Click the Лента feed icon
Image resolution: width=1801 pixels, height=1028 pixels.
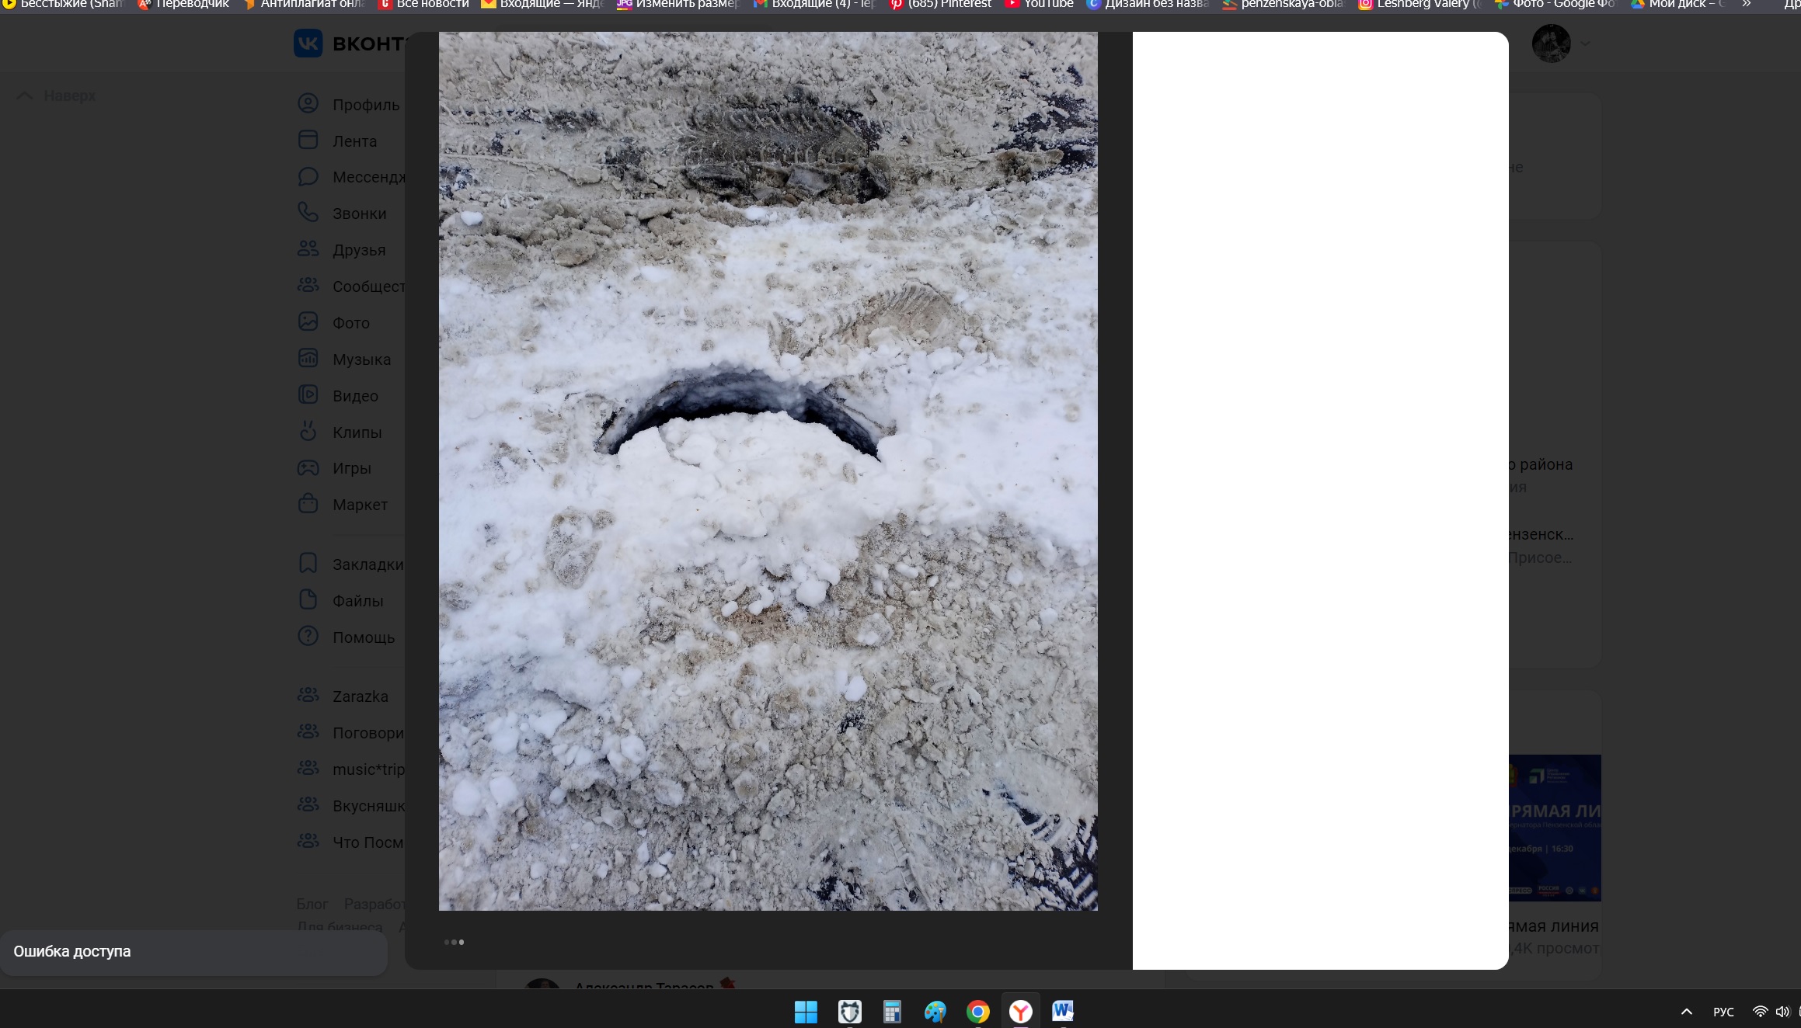[x=308, y=141]
